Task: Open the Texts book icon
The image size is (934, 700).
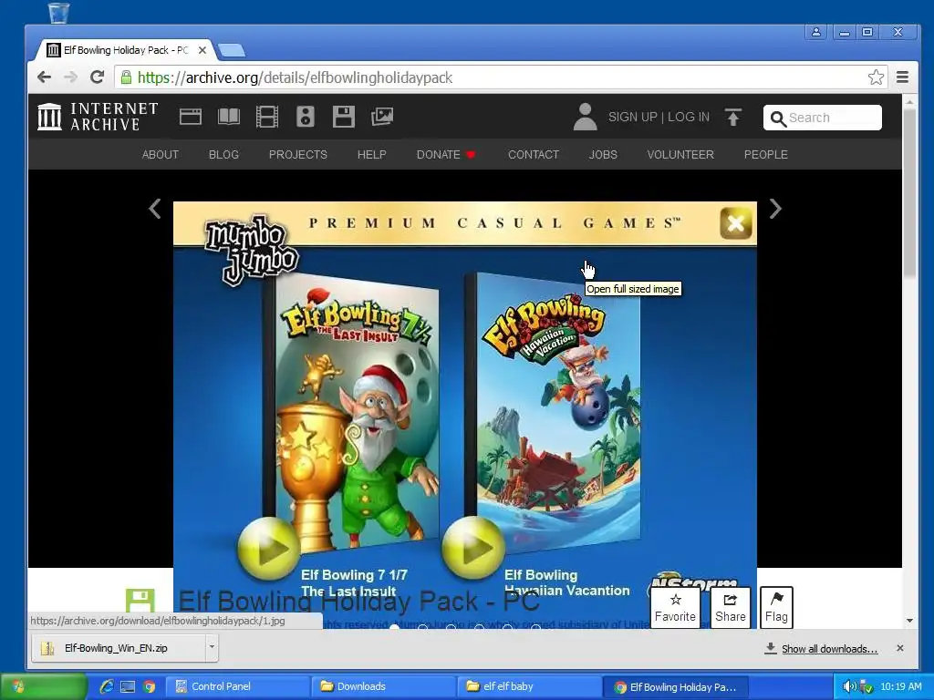Action: click(229, 117)
